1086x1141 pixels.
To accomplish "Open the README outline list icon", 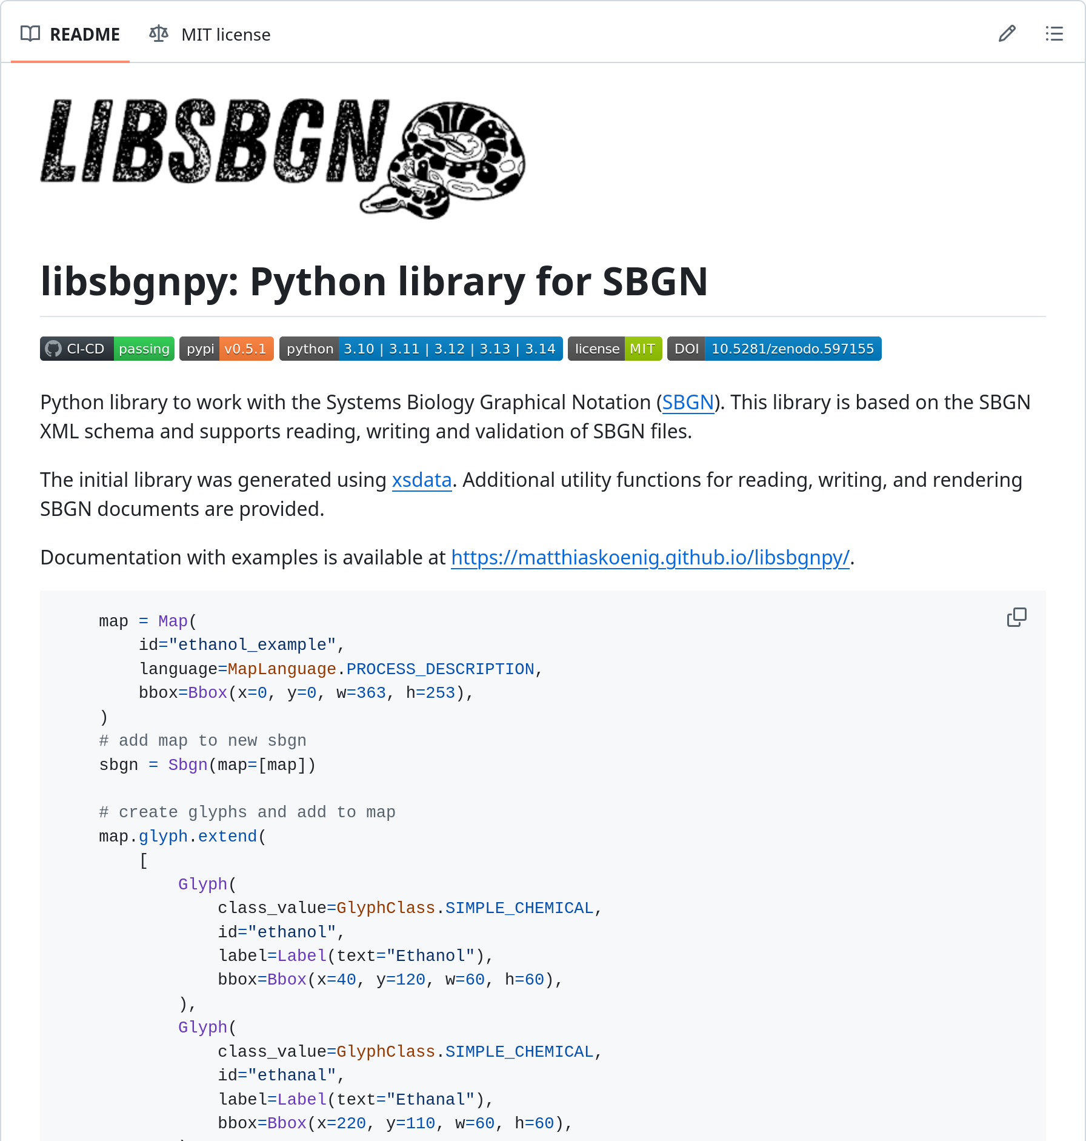I will [x=1054, y=34].
